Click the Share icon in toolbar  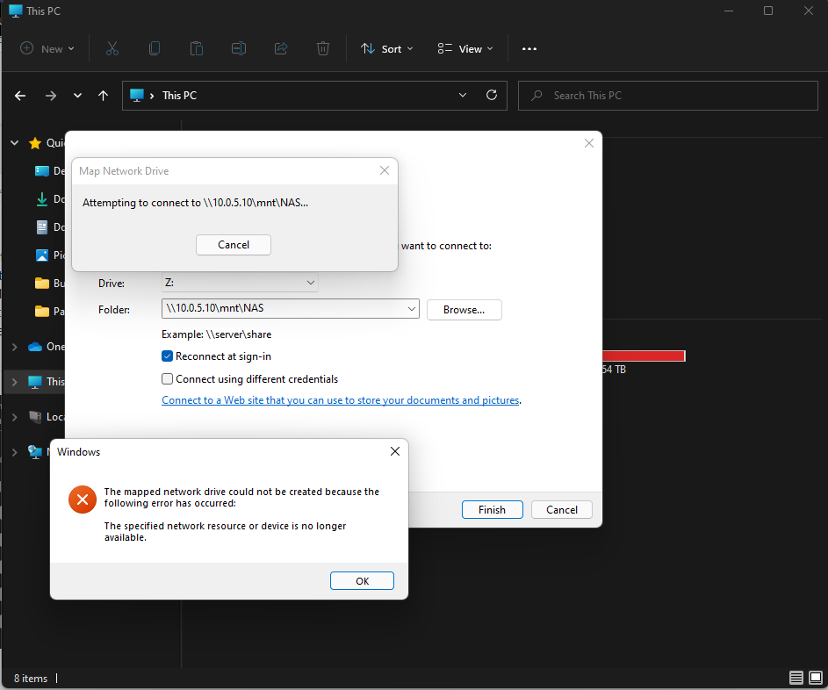click(281, 48)
